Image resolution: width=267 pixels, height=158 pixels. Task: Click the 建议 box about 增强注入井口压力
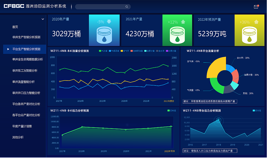point(210,151)
